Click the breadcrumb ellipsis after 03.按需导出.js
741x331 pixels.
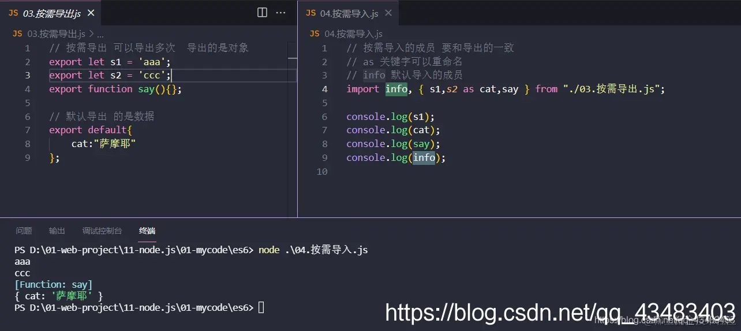[100, 34]
